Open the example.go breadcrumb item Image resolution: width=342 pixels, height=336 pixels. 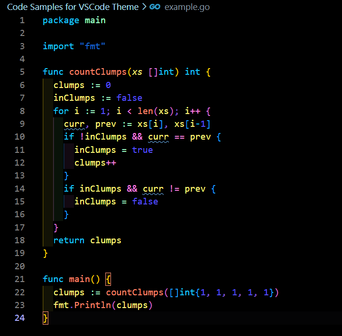[x=186, y=7]
